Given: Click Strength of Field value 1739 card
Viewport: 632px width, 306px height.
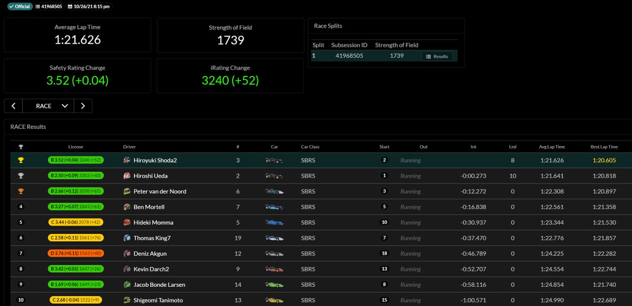Looking at the screenshot, I should point(230,35).
